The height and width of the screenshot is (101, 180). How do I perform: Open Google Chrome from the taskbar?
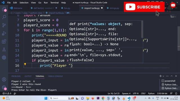tap(103, 98)
